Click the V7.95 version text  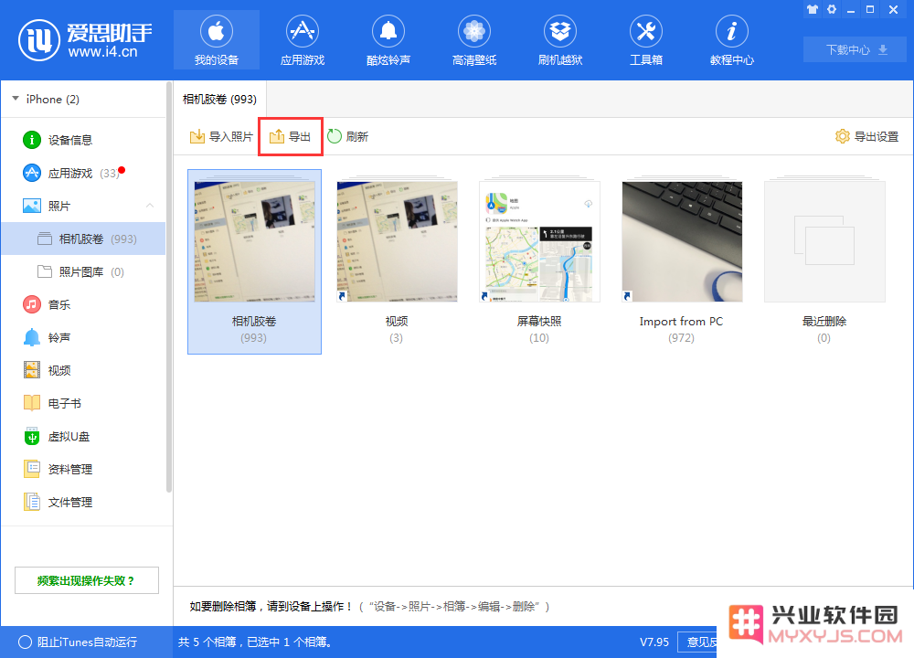tap(654, 642)
